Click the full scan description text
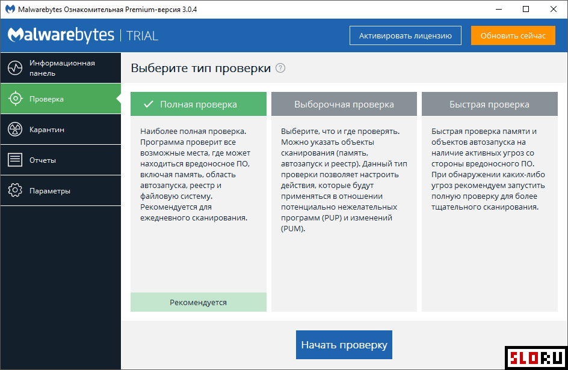This screenshot has height=370, width=568. point(195,175)
